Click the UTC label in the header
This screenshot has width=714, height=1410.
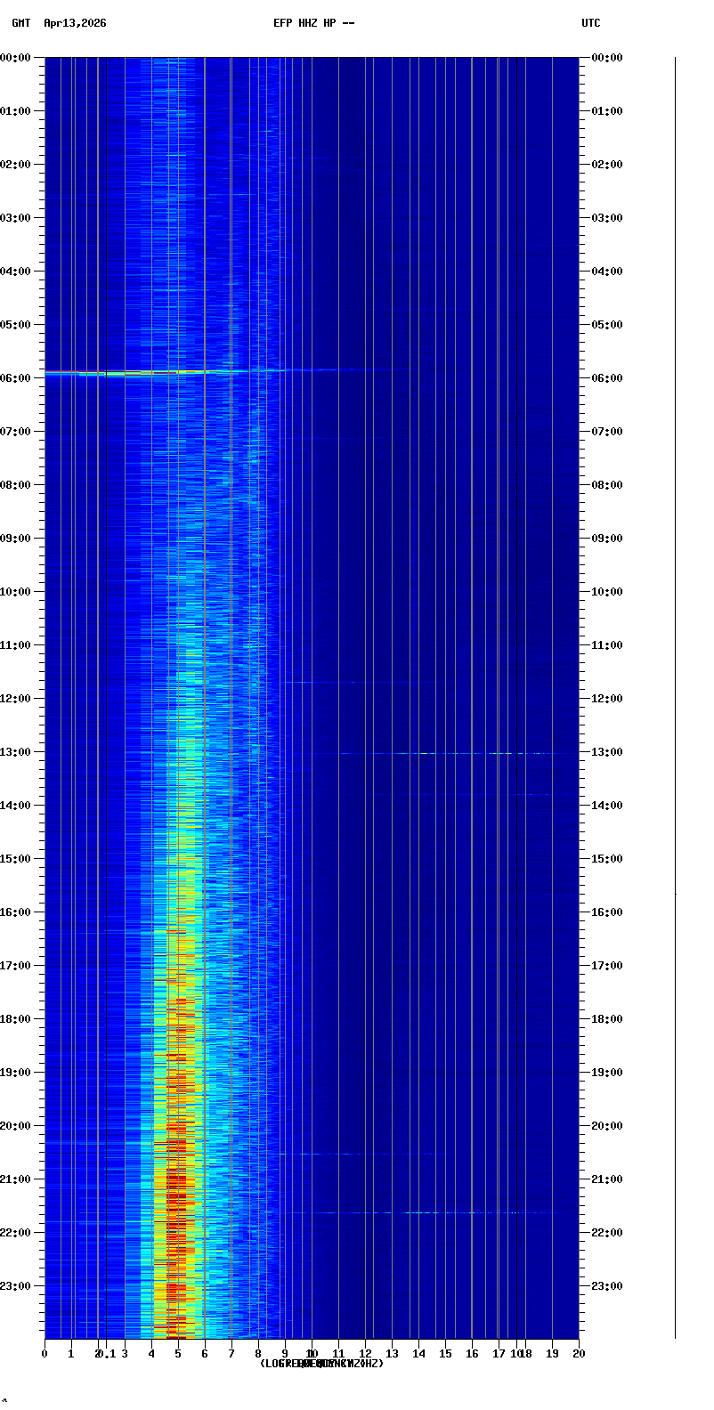[x=590, y=23]
